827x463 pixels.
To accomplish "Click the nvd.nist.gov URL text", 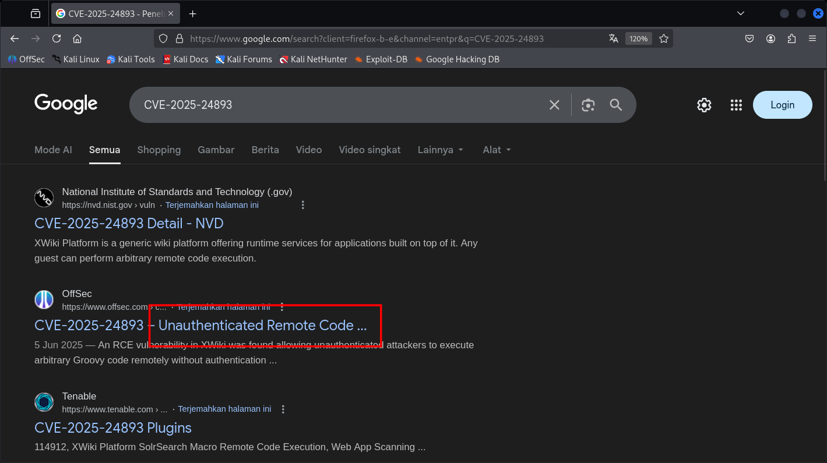I will coord(108,205).
